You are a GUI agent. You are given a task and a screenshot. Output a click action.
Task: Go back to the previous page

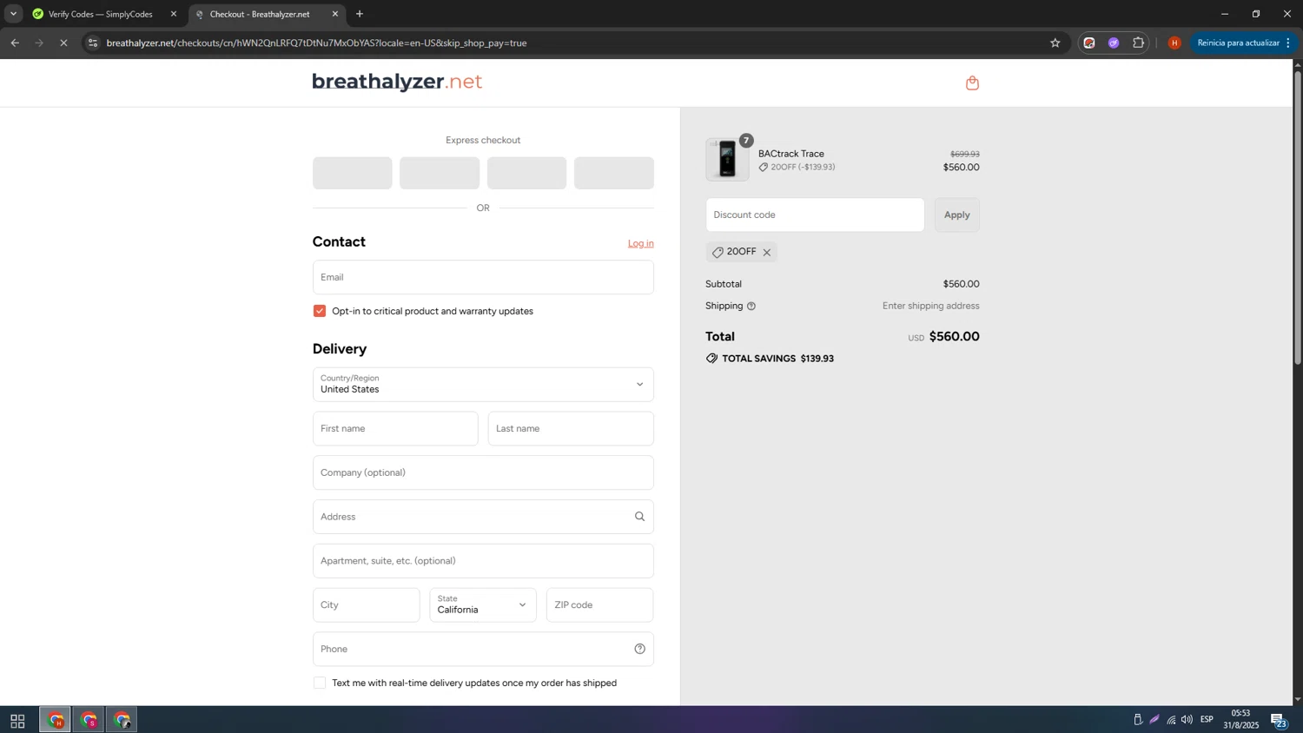15,43
